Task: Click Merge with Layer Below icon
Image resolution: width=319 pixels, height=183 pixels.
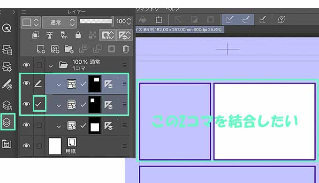Action: click(97, 49)
